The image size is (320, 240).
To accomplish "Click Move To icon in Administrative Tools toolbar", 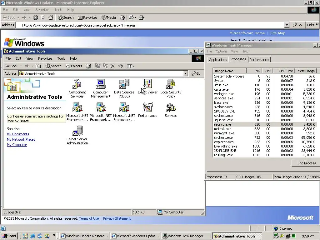I will (x=98, y=66).
